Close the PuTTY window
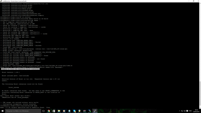The height and width of the screenshot is (113, 201). click(198, 1)
